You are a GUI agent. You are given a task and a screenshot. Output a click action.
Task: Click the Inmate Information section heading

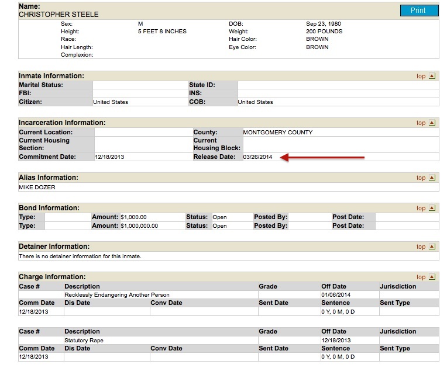(51, 76)
